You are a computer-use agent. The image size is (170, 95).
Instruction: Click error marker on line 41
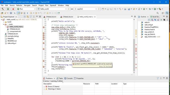(x=44, y=67)
